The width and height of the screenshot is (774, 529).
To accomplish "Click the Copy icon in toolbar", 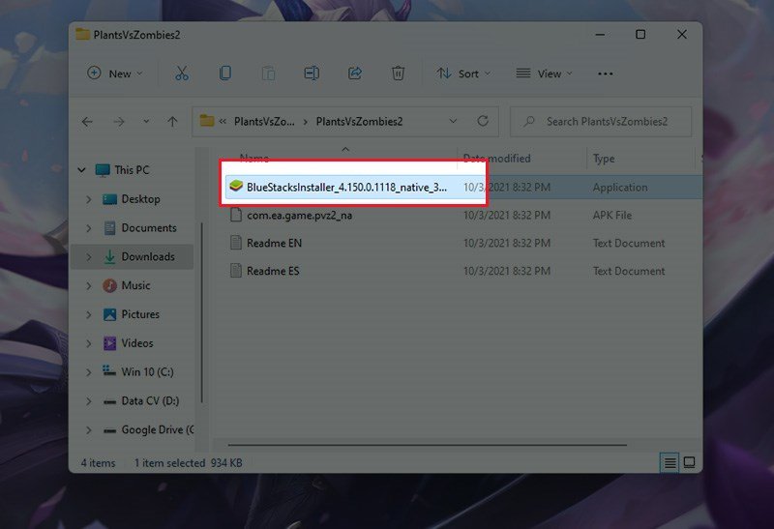I will pos(225,73).
